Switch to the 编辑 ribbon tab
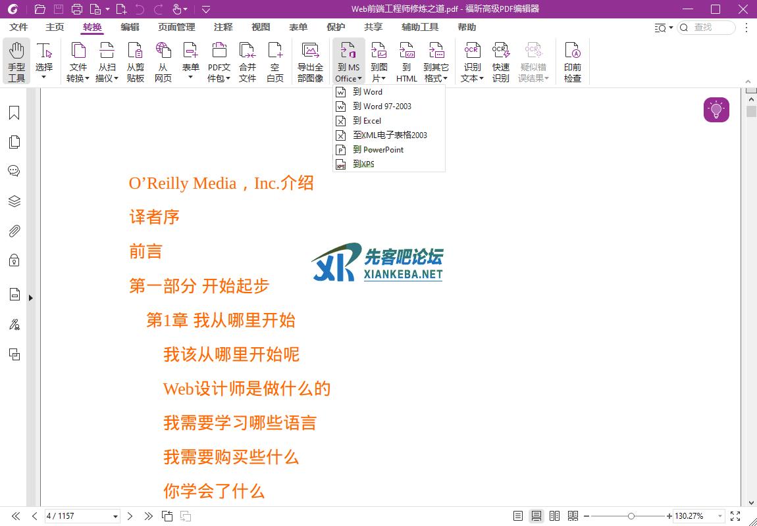Viewport: 757px width, 526px height. pyautogui.click(x=130, y=27)
